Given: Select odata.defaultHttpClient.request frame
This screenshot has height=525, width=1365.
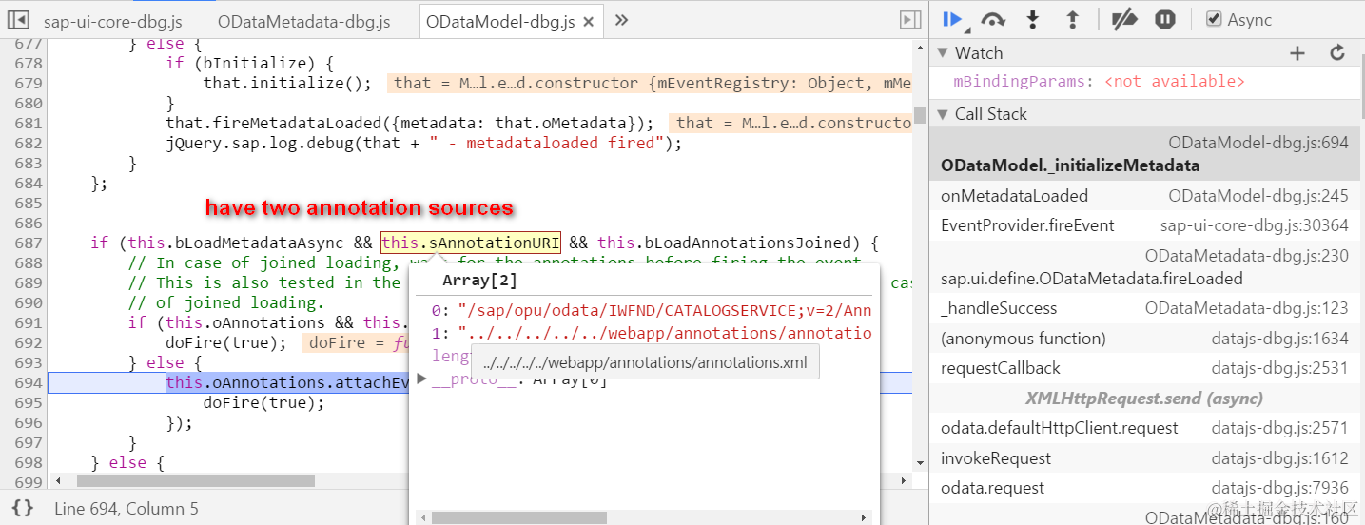Looking at the screenshot, I should coord(1146,428).
